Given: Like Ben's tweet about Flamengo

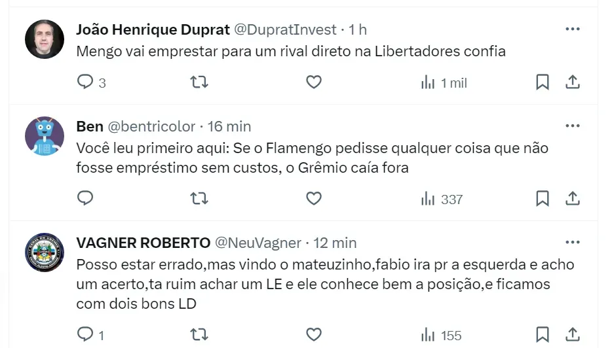Looking at the screenshot, I should (x=314, y=198).
